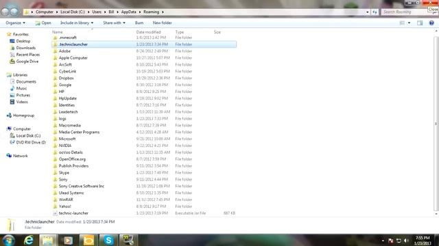Viewport: 439px width, 246px height.
Task: Open the Music library
Action: pos(19,88)
